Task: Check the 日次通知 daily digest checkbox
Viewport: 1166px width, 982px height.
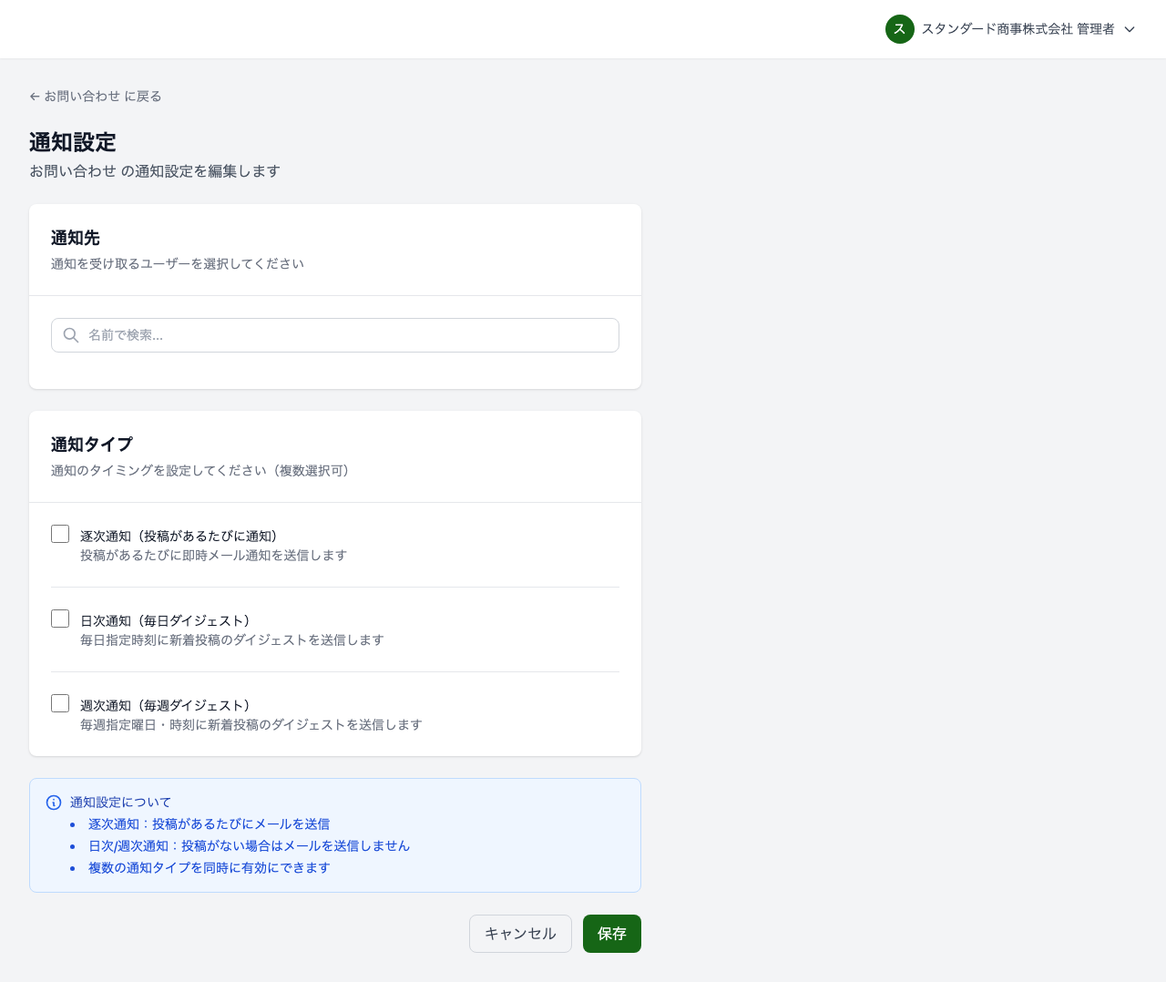Action: 60,619
